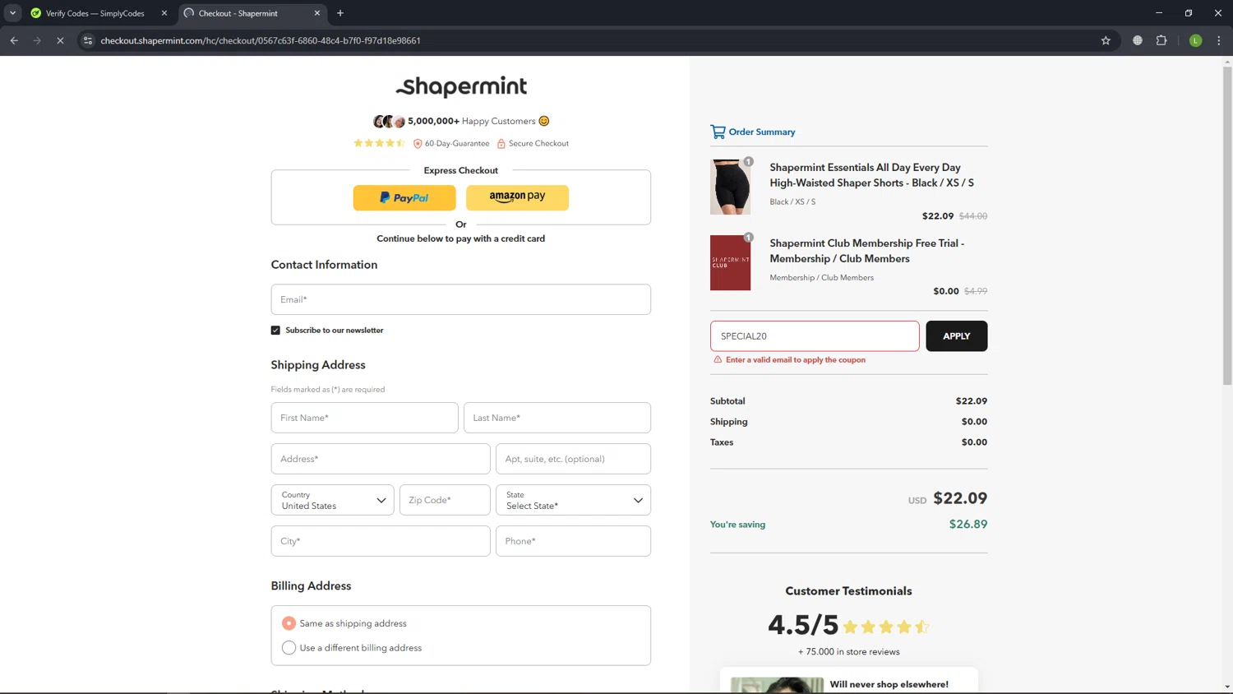1233x694 pixels.
Task: Pay with the PayPal button
Action: tap(404, 197)
